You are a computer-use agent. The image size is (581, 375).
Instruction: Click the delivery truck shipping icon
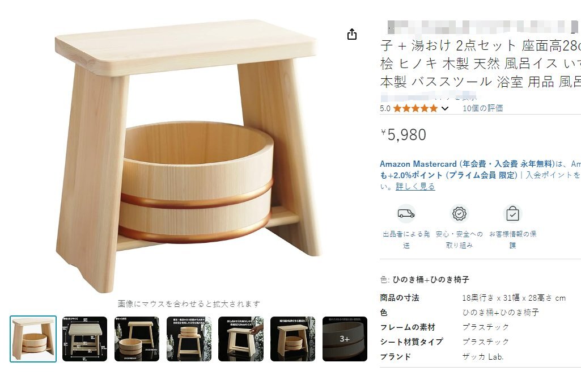pos(406,214)
